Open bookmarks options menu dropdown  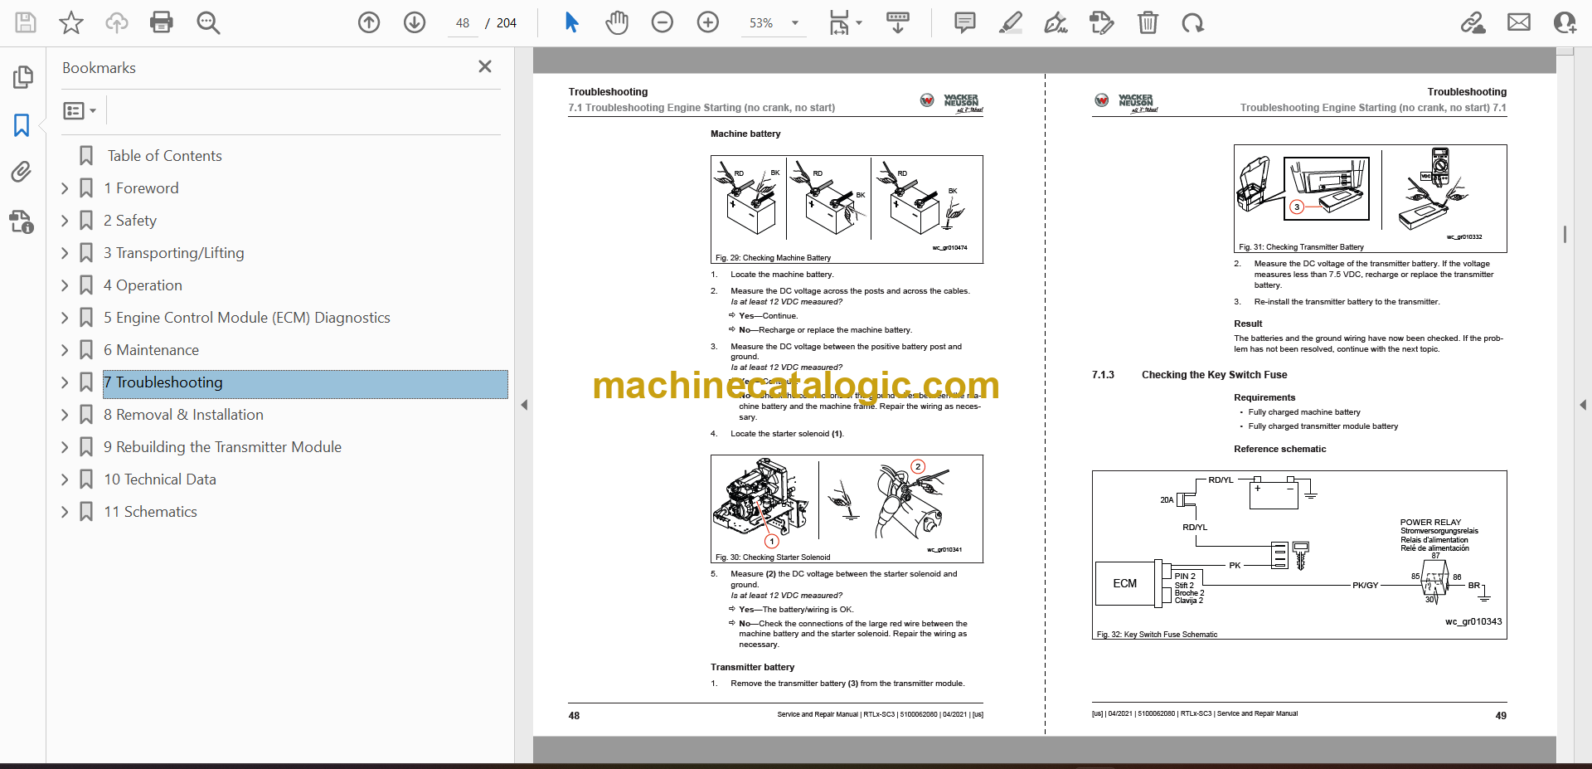[x=80, y=110]
